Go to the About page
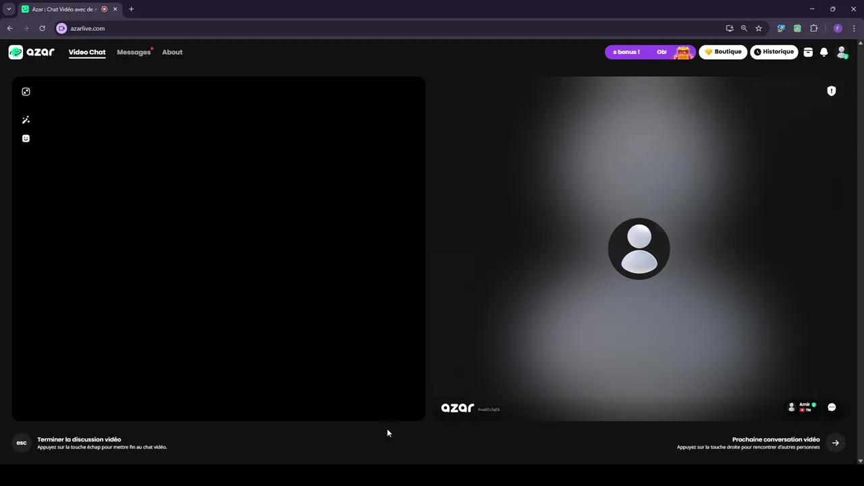The image size is (864, 486). point(172,52)
